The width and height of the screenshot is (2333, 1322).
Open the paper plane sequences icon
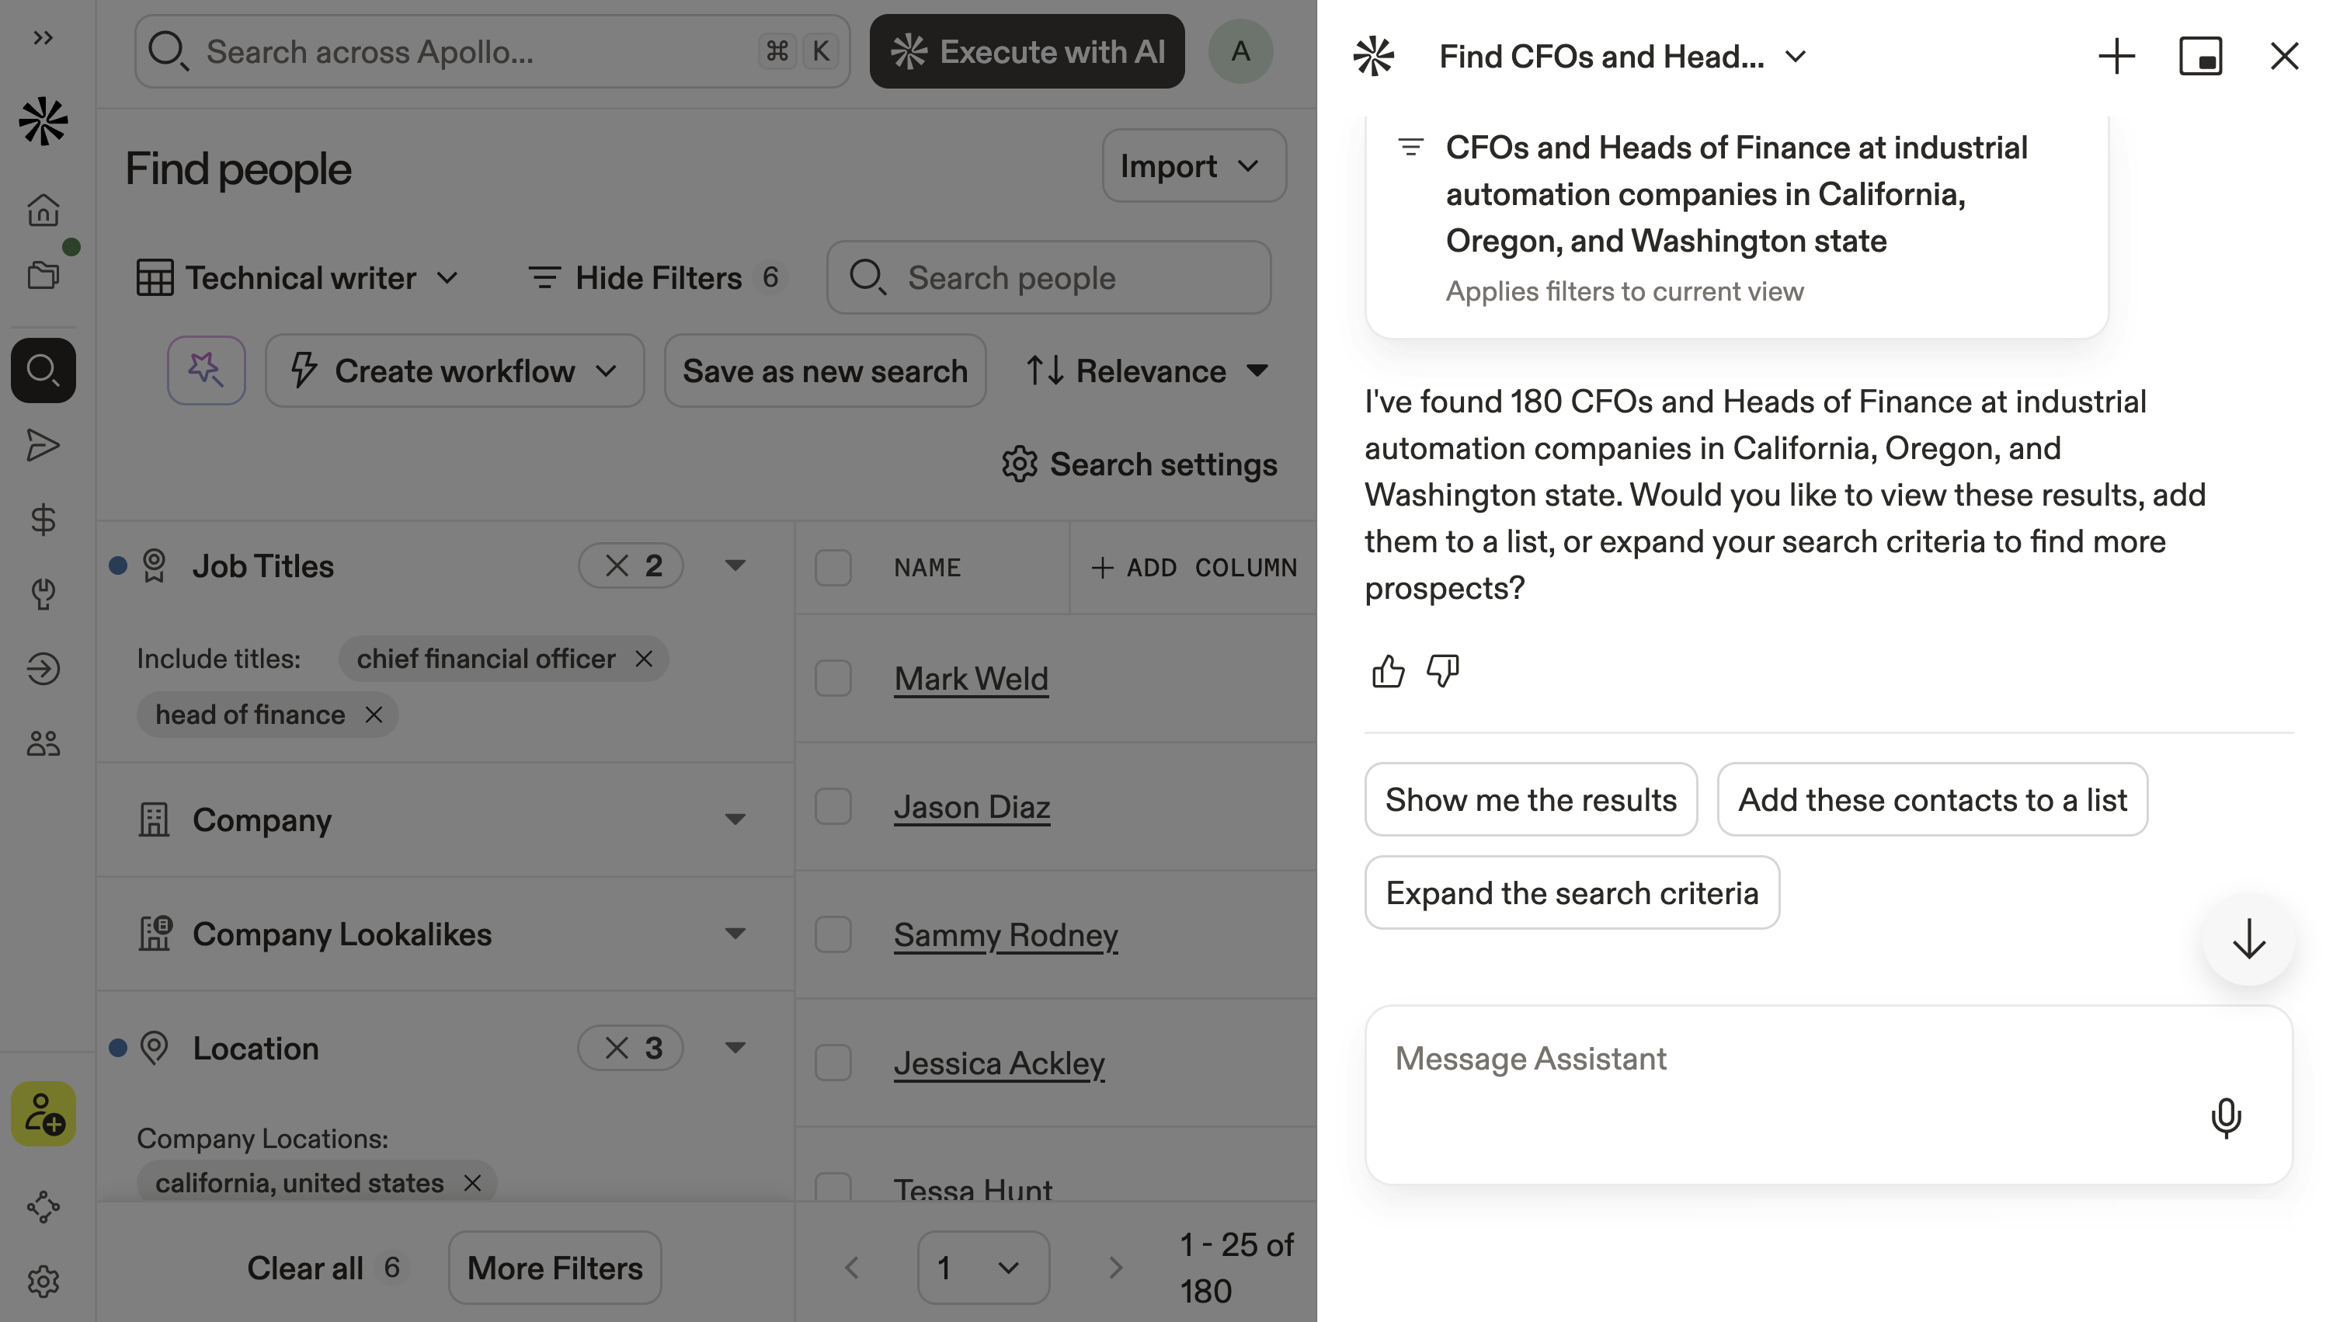pyautogui.click(x=43, y=445)
